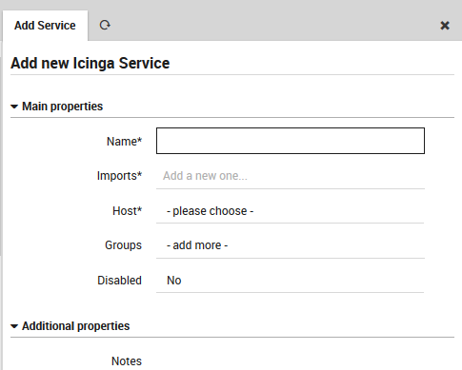Click the Host* field label
Image resolution: width=462 pixels, height=370 pixels.
[x=127, y=211]
